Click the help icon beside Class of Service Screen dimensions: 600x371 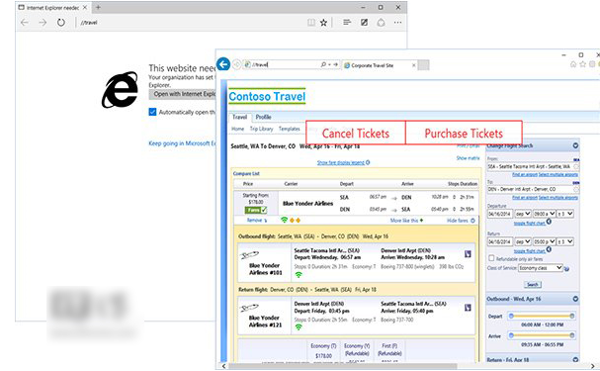pos(566,269)
